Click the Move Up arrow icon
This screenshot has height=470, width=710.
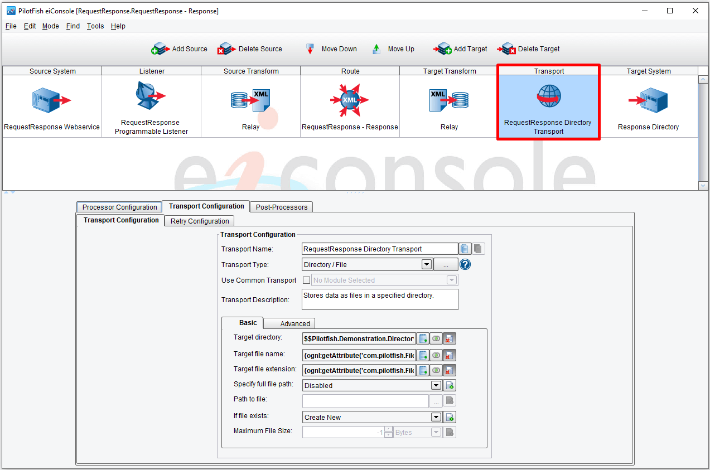point(376,49)
